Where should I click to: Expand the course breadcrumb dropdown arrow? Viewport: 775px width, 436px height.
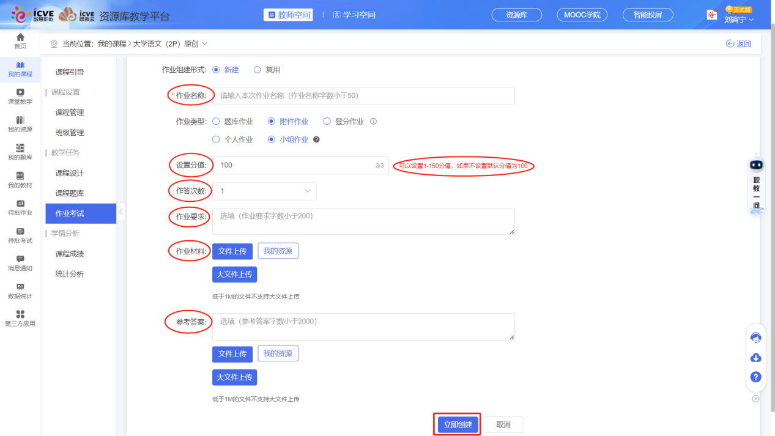click(204, 43)
